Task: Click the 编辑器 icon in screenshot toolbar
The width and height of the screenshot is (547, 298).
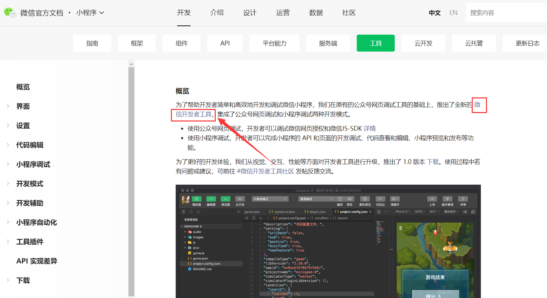Action: [211, 199]
